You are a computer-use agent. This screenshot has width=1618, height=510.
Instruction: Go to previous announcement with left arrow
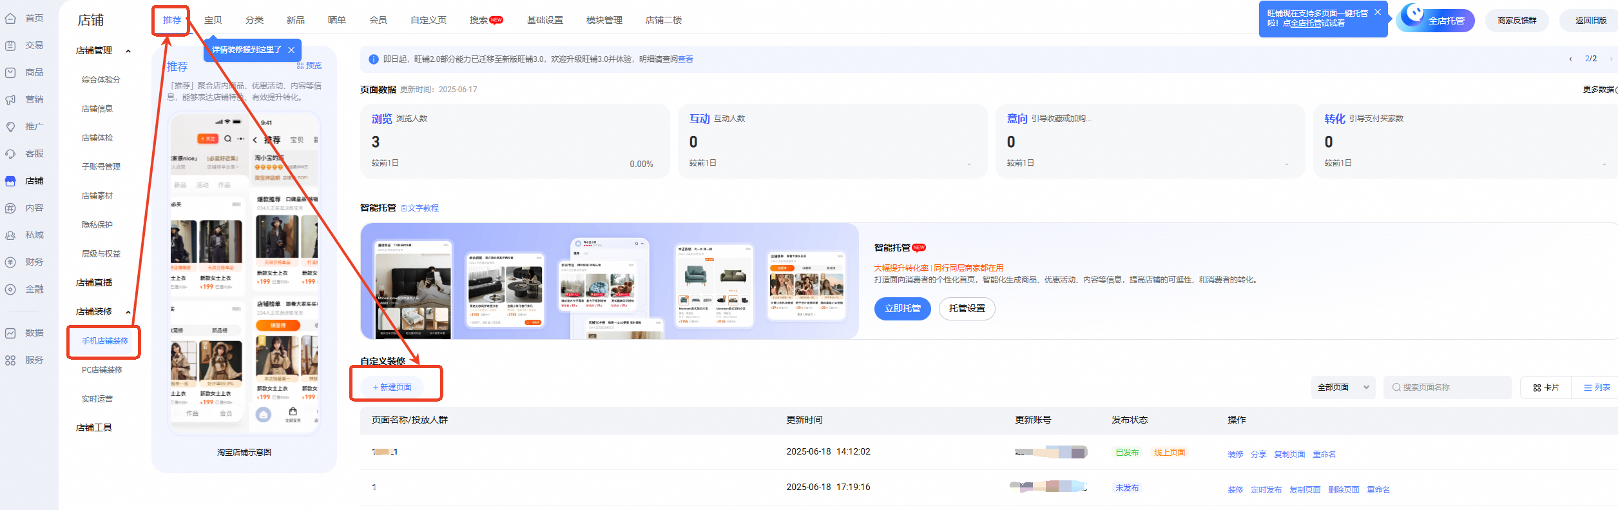point(1570,59)
